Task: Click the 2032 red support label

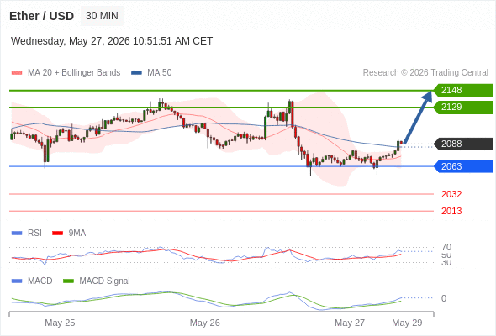Action: pos(451,194)
